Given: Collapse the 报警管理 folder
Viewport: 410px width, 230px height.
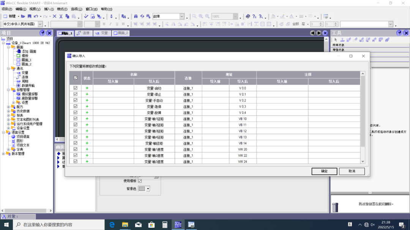Looking at the screenshot, I should (x=8, y=90).
